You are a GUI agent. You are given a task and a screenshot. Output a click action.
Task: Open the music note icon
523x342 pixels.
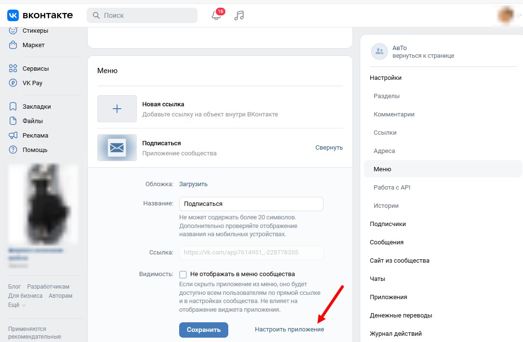[x=239, y=15]
